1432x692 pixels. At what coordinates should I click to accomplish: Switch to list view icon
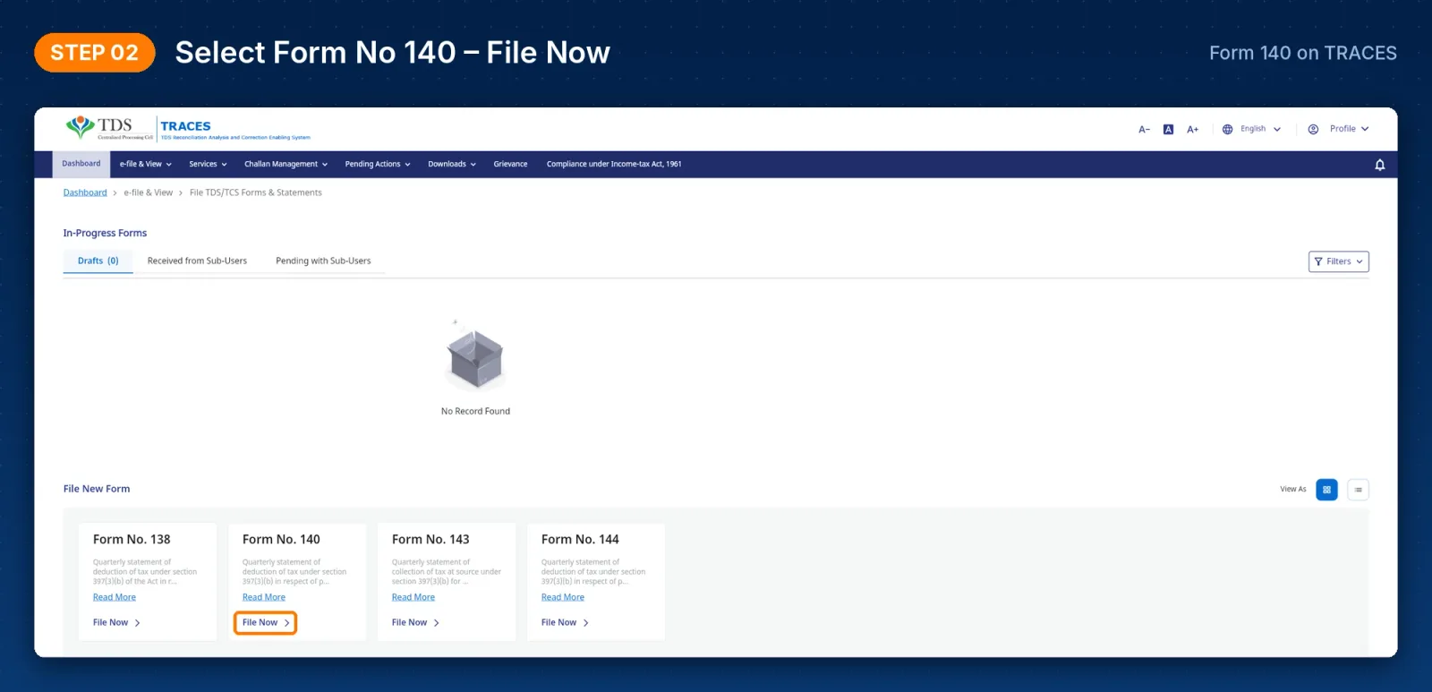[x=1358, y=490]
